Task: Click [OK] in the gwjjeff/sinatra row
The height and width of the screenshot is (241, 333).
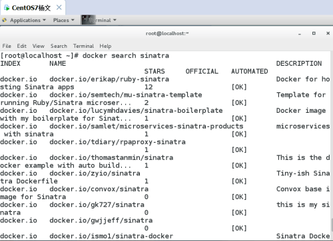Action: pyautogui.click(x=239, y=228)
